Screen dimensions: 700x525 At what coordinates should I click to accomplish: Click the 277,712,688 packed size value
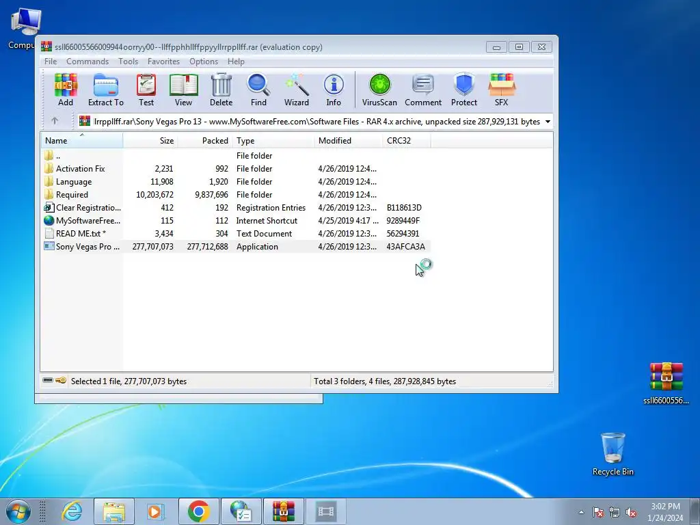[208, 246]
